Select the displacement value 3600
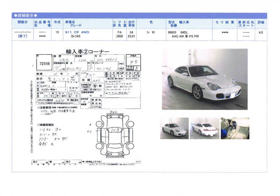The image size is (280, 196). click(119, 36)
